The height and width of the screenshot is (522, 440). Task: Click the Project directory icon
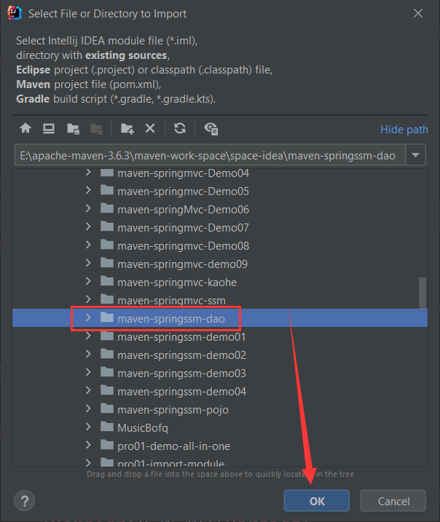click(x=73, y=129)
